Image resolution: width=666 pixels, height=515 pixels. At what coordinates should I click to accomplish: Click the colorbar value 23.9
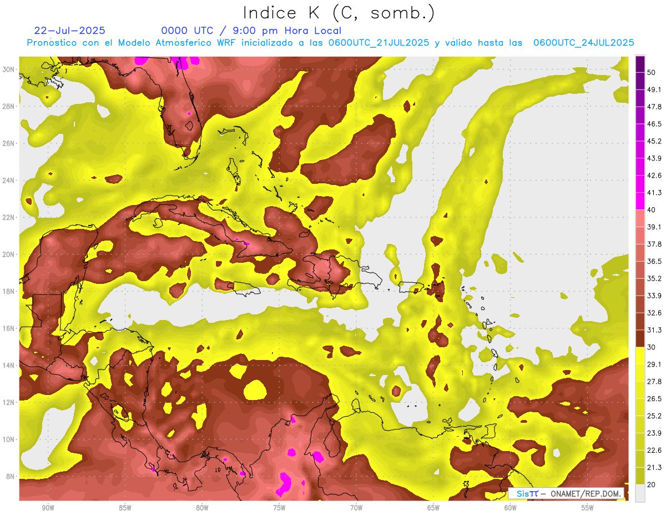click(x=655, y=433)
